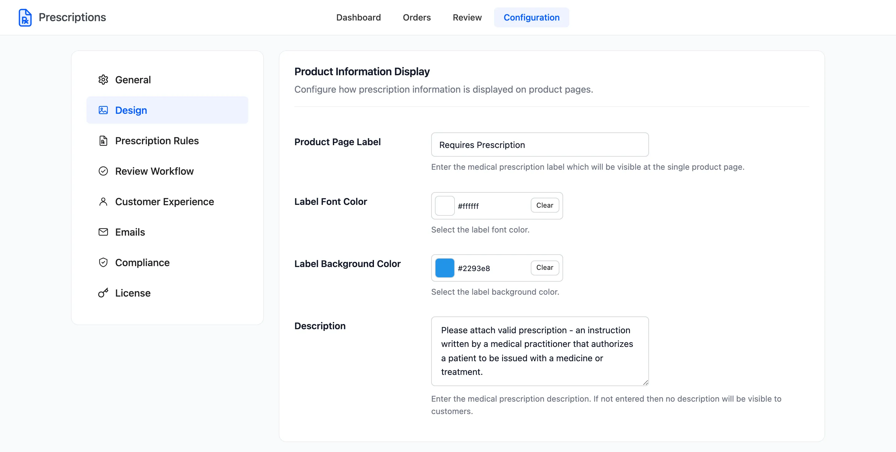
Task: Open Emails settings
Action: pos(167,232)
